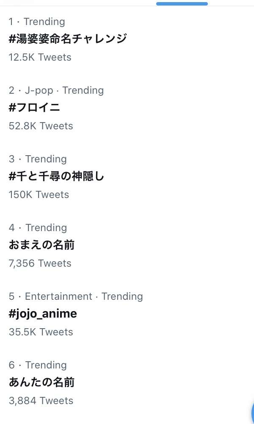Image resolution: width=254 pixels, height=424 pixels.
Task: Click the "6 · Trending" label
Action: [x=38, y=365]
